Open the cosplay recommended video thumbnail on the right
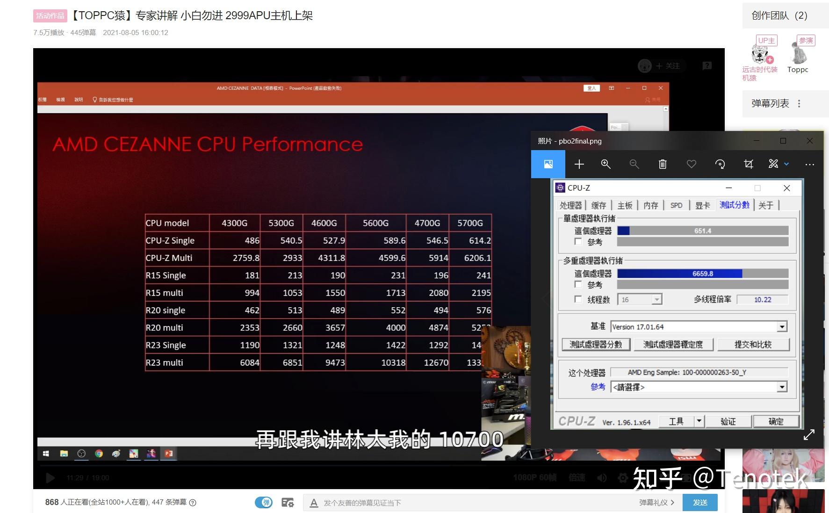Viewport: 829px width, 513px height. tap(783, 465)
